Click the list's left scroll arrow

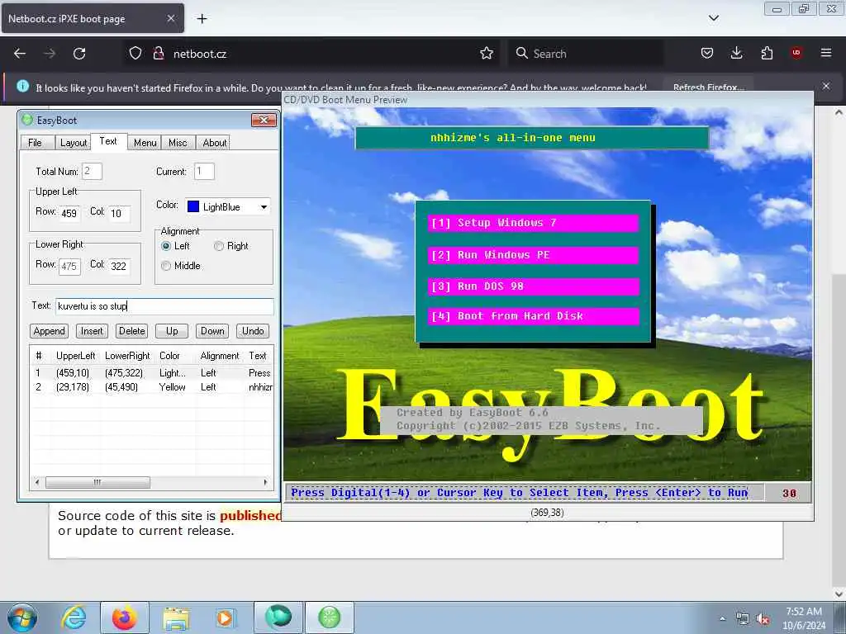tap(37, 482)
